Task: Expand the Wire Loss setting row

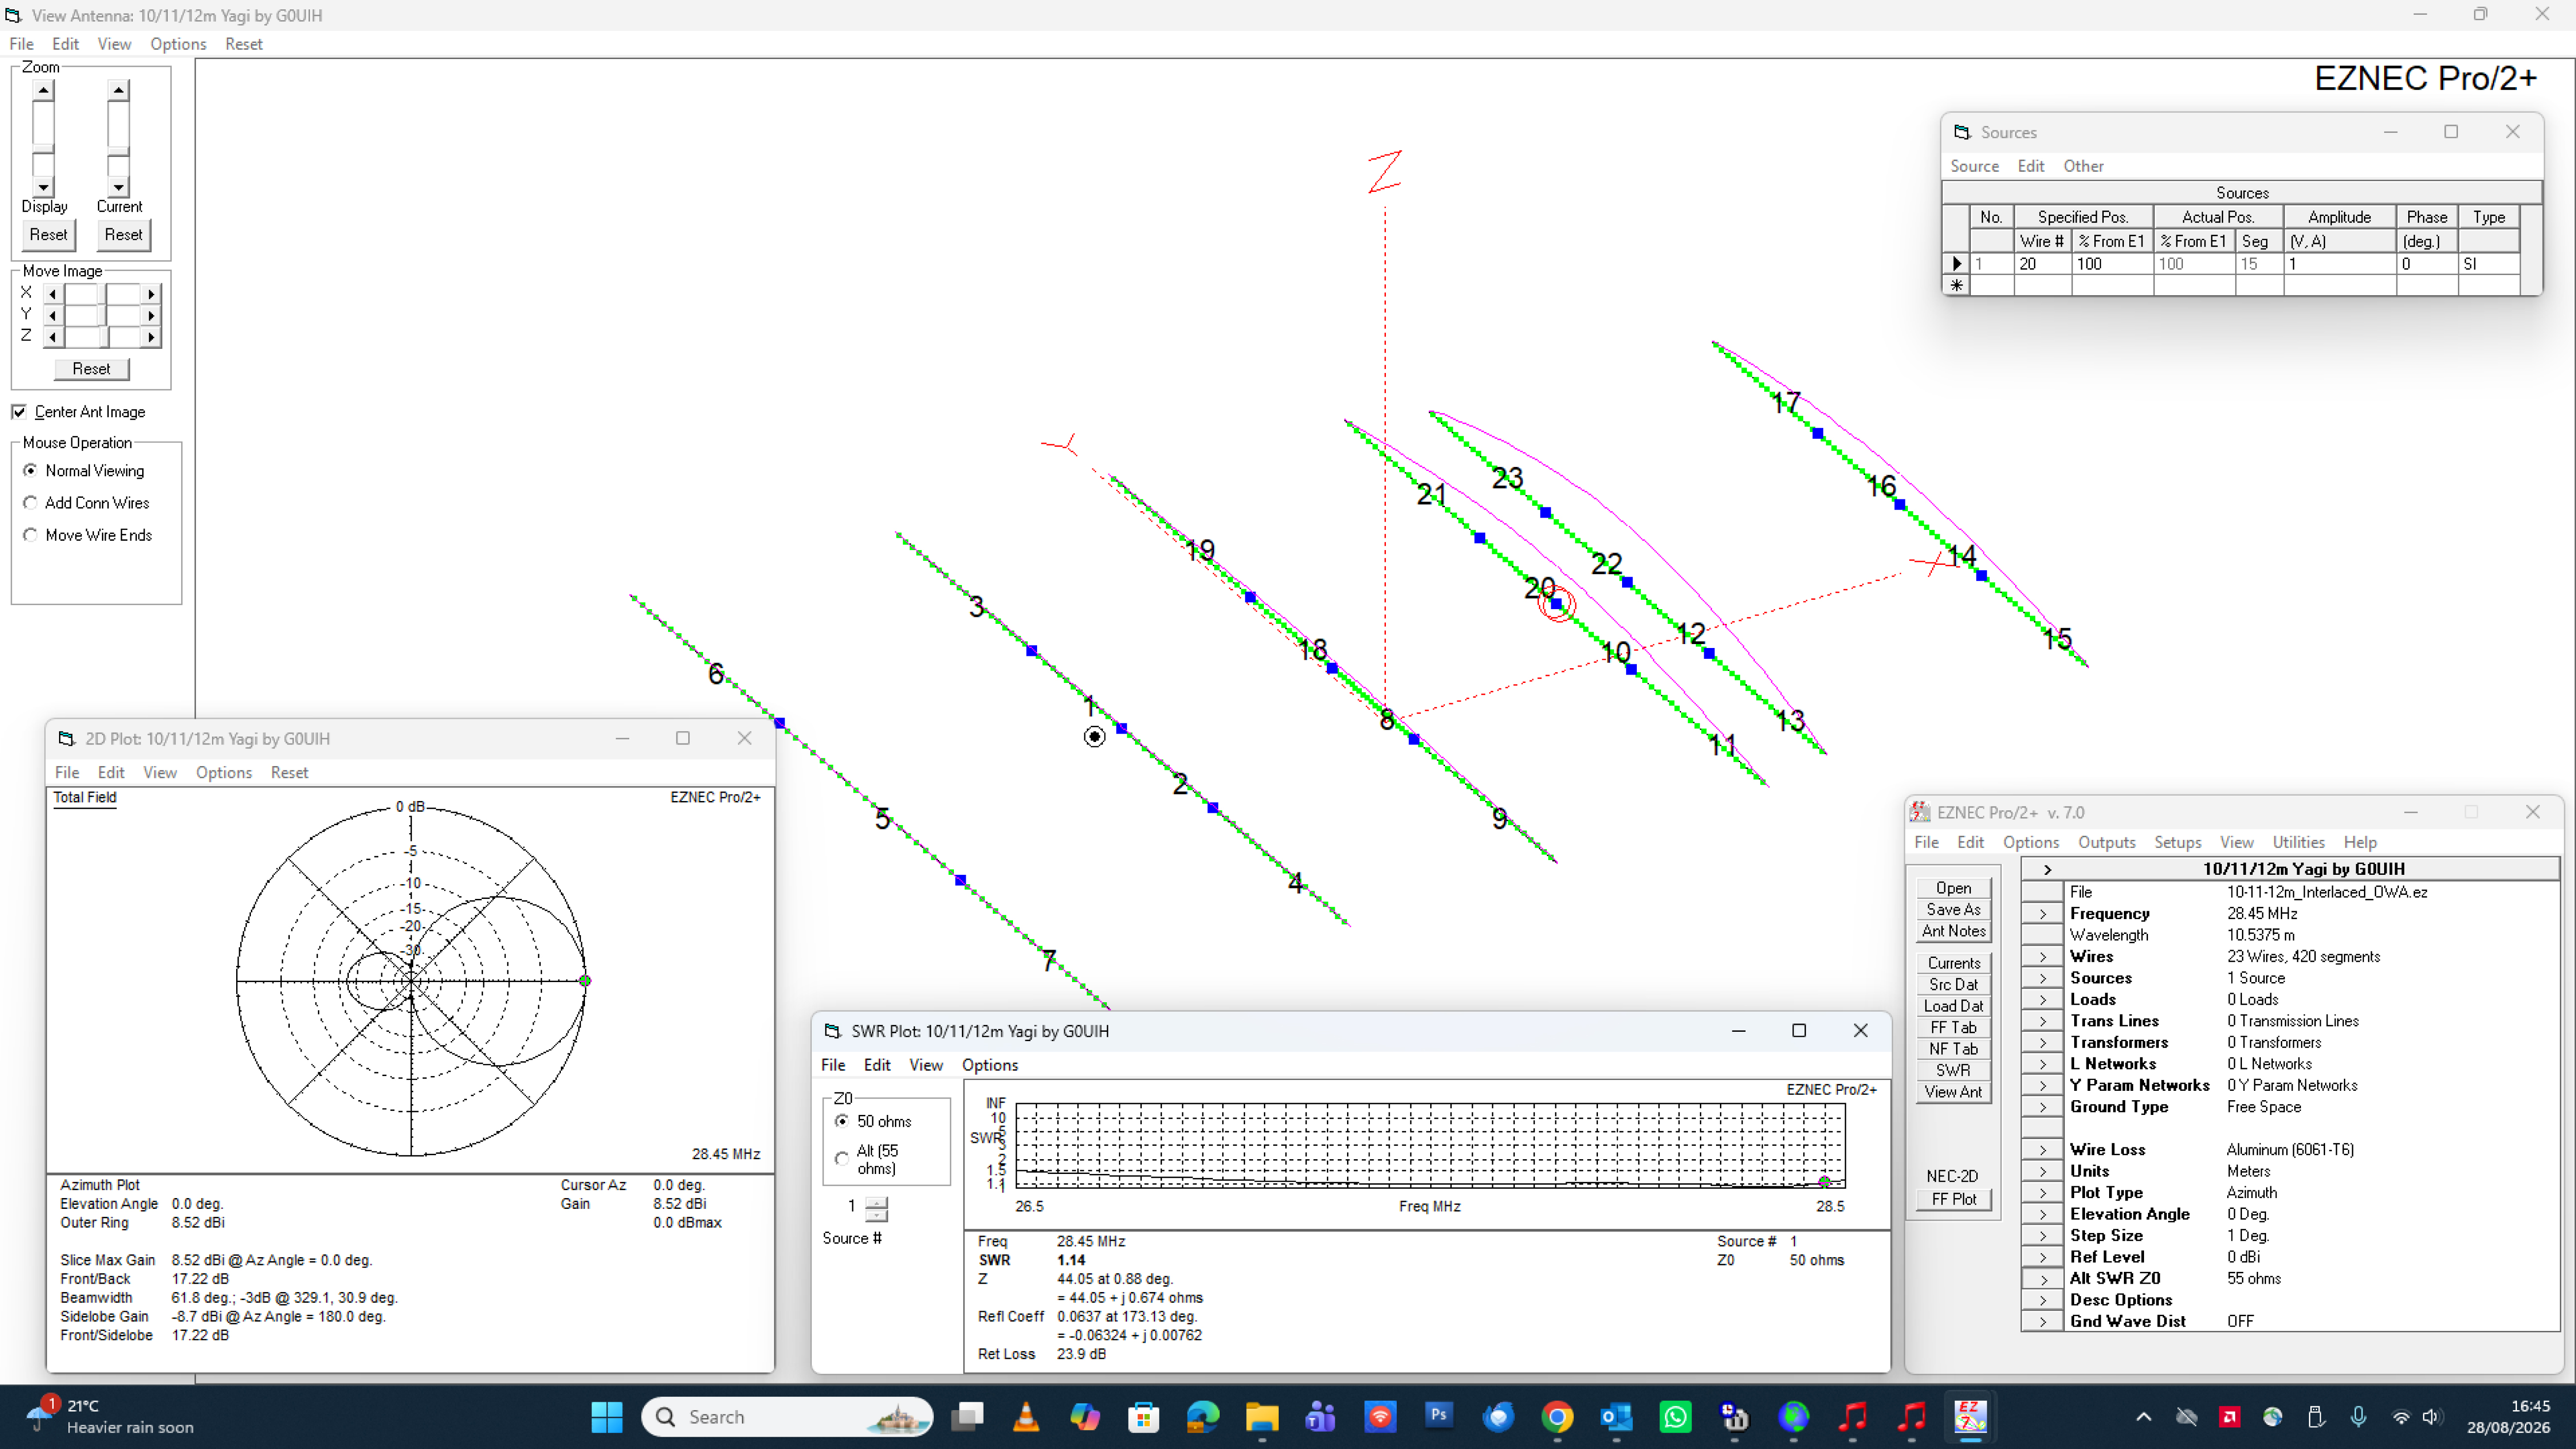Action: [x=2043, y=1150]
